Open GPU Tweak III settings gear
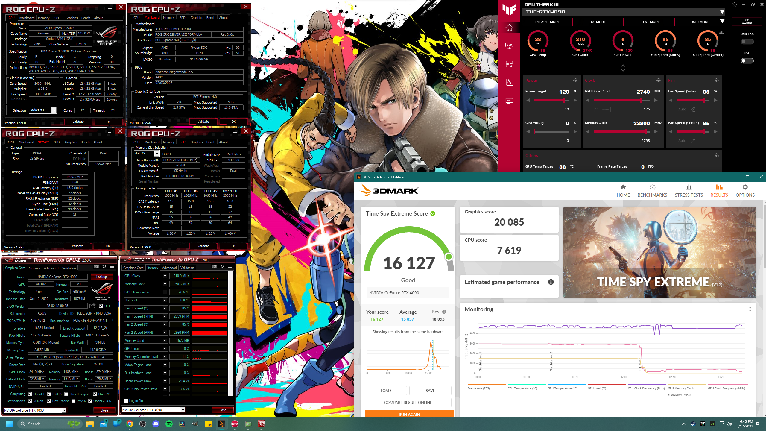 (x=734, y=4)
